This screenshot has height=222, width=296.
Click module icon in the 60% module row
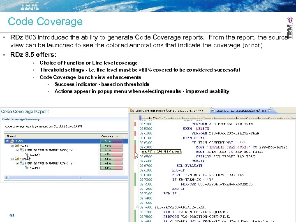pos(17,159)
